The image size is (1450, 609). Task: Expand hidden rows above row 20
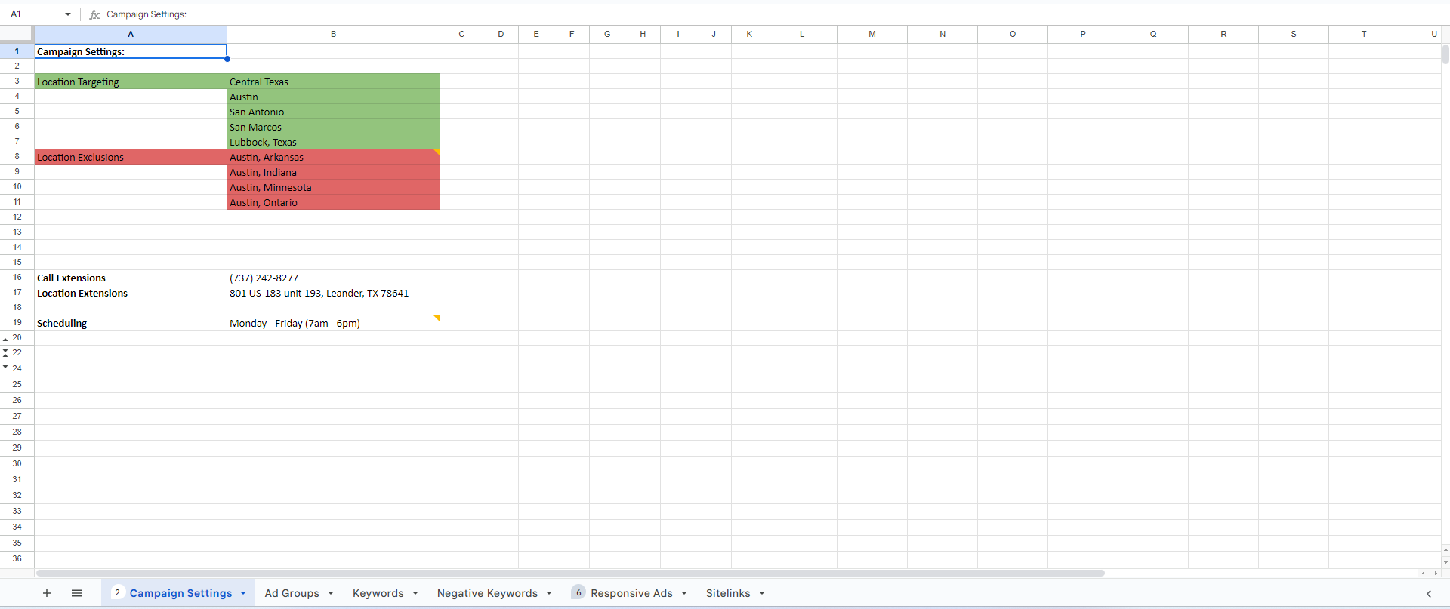(5, 339)
